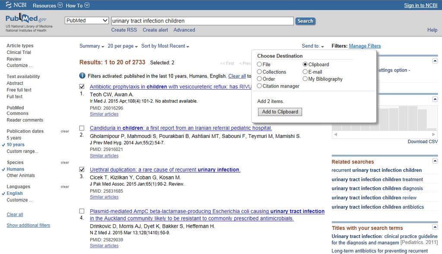Open Similar articles for PMID 26016296
Screen dimensions: 442x254
click(104, 114)
